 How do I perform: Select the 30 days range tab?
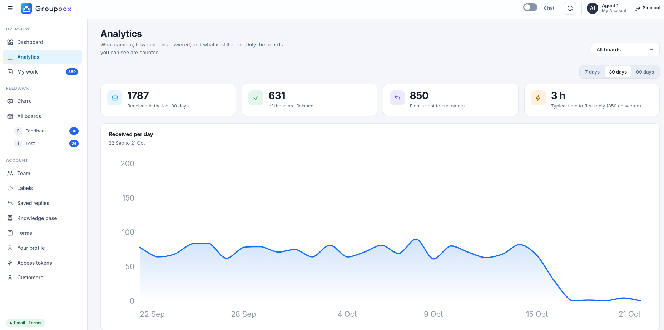(x=618, y=72)
